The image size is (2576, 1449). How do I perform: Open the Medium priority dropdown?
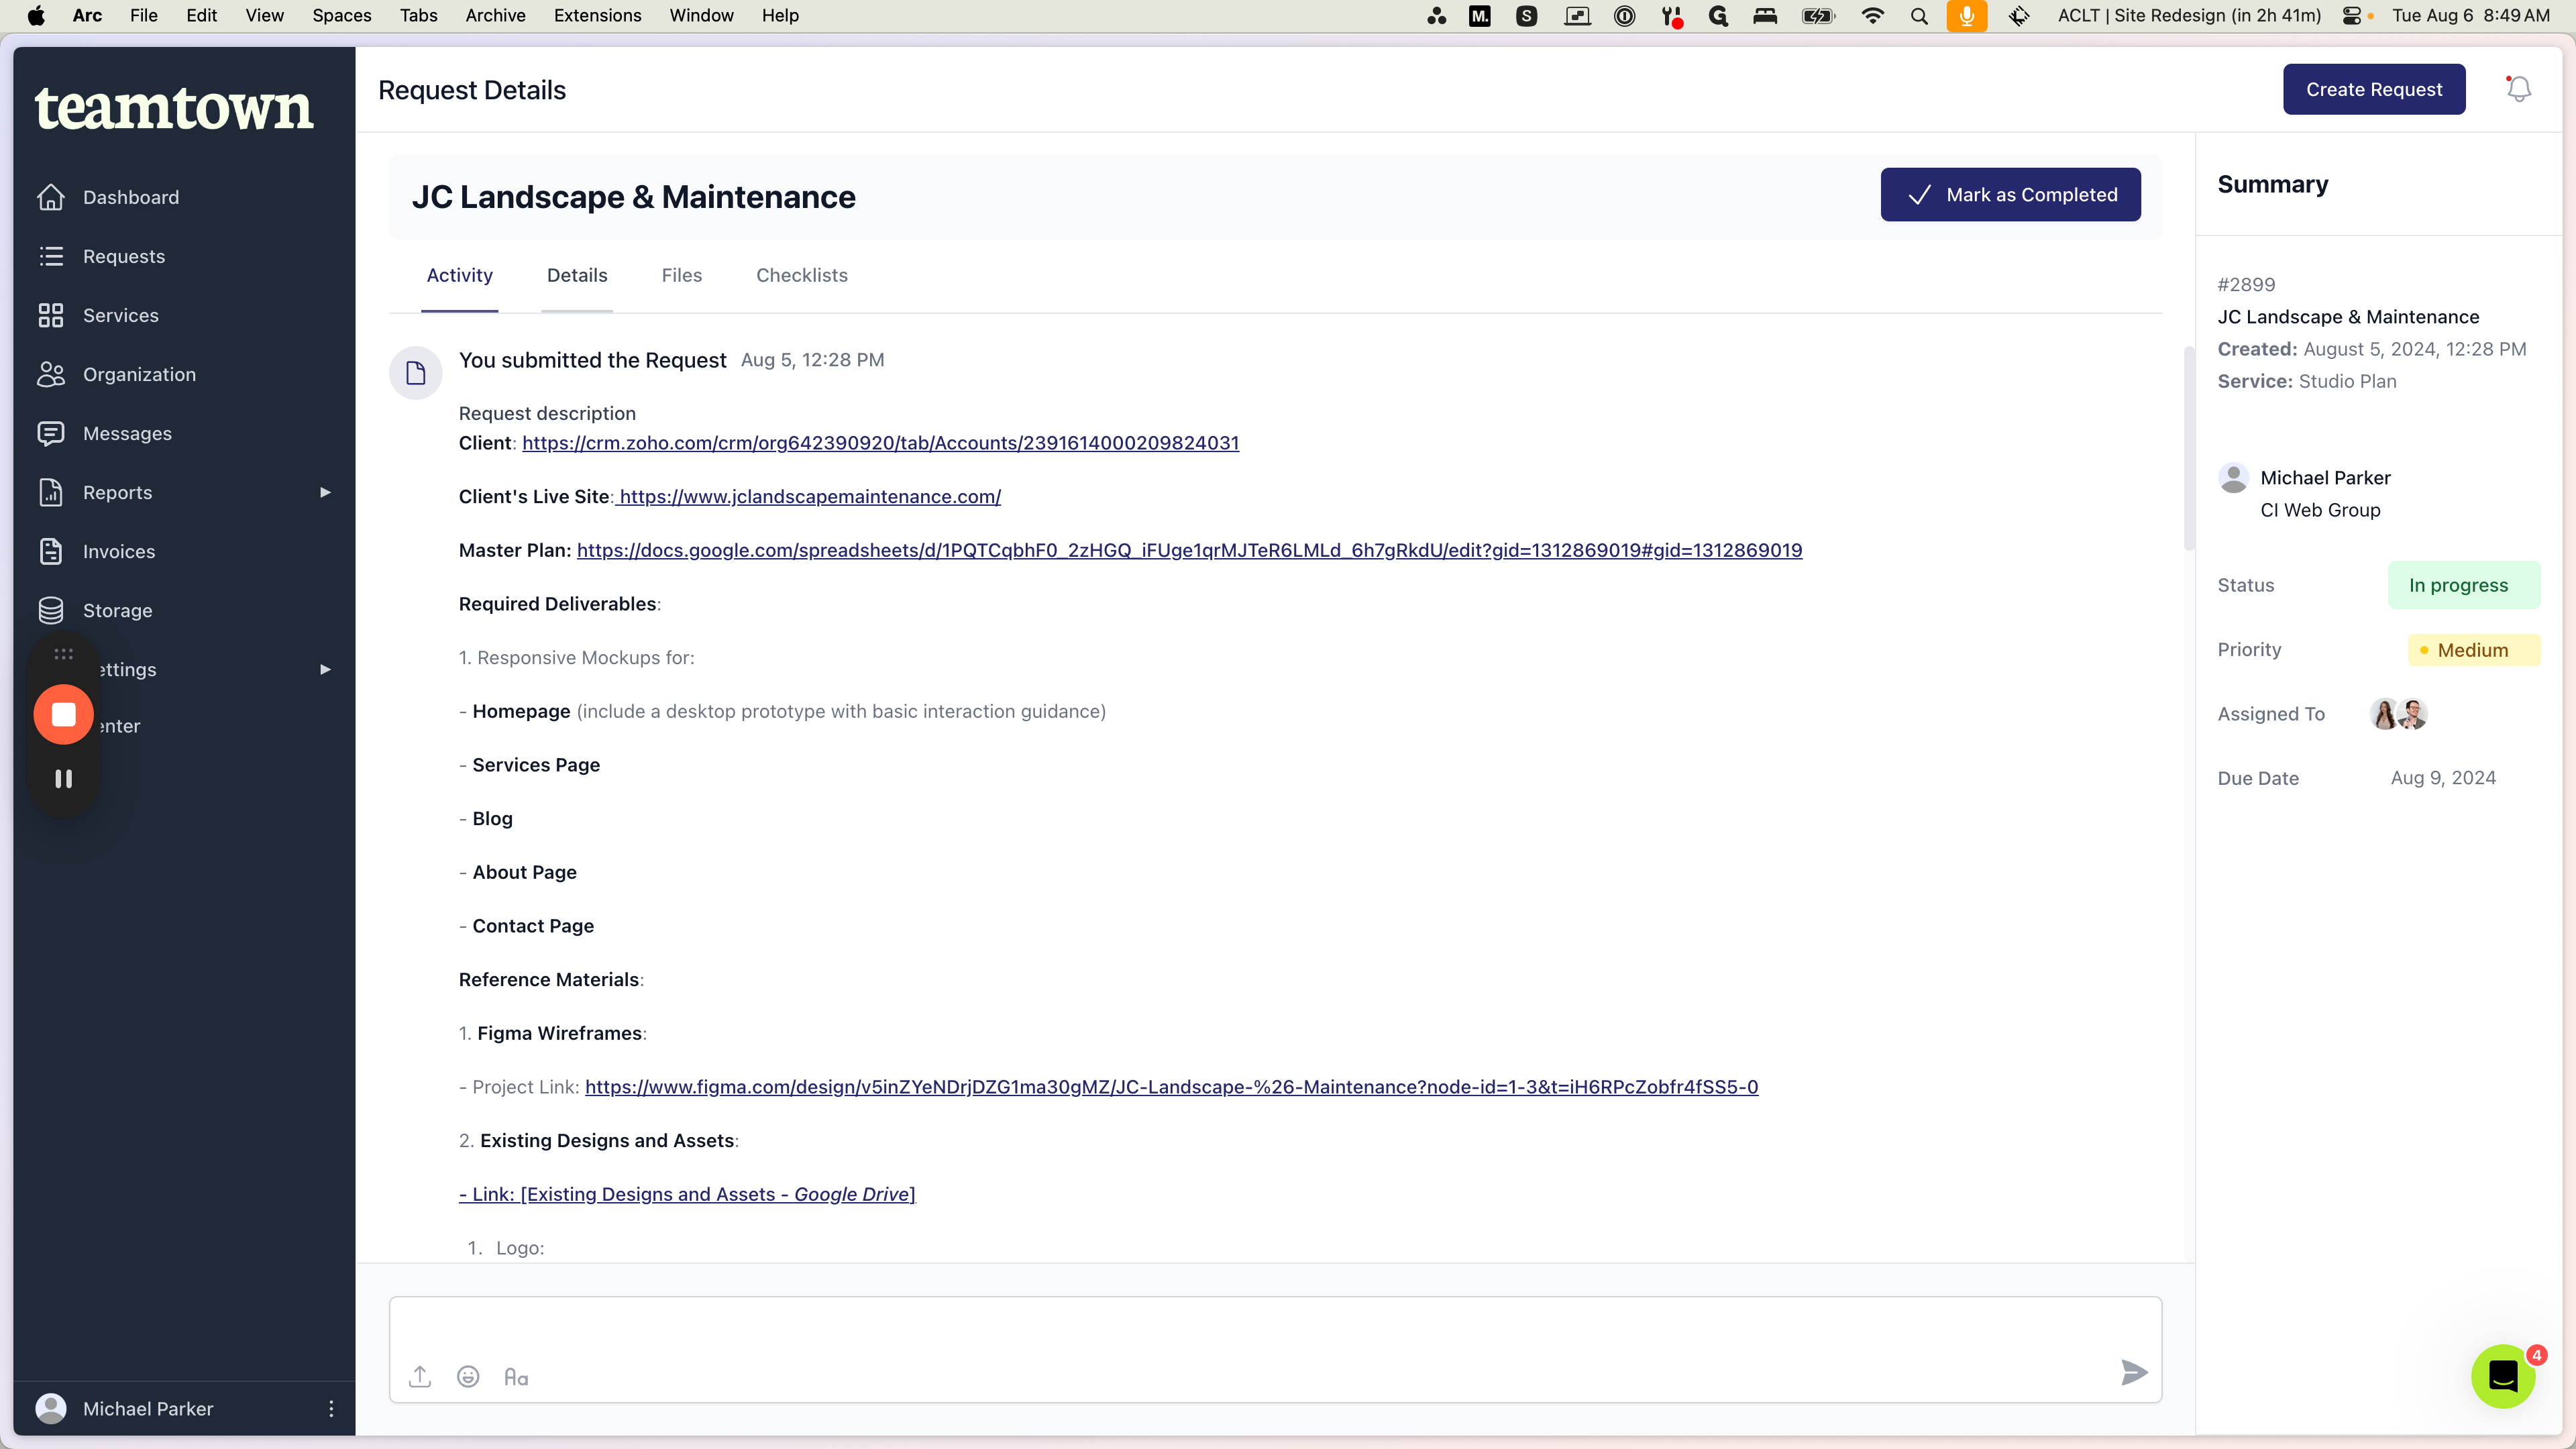(x=2474, y=650)
